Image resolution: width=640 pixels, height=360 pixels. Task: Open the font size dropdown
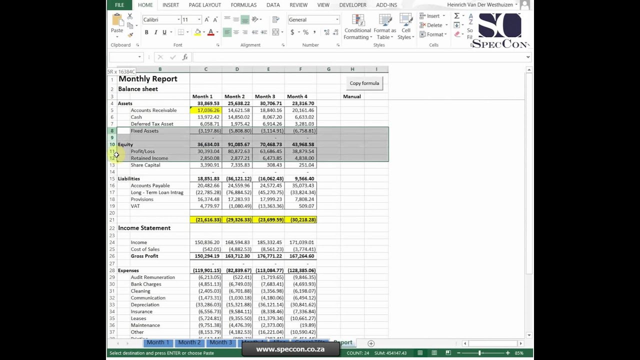[x=199, y=19]
